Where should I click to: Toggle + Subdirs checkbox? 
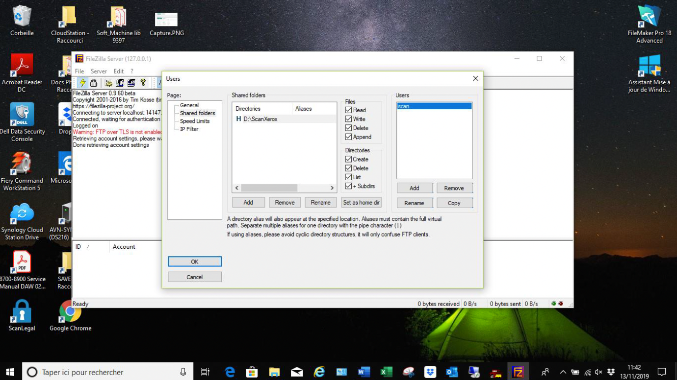click(x=348, y=186)
